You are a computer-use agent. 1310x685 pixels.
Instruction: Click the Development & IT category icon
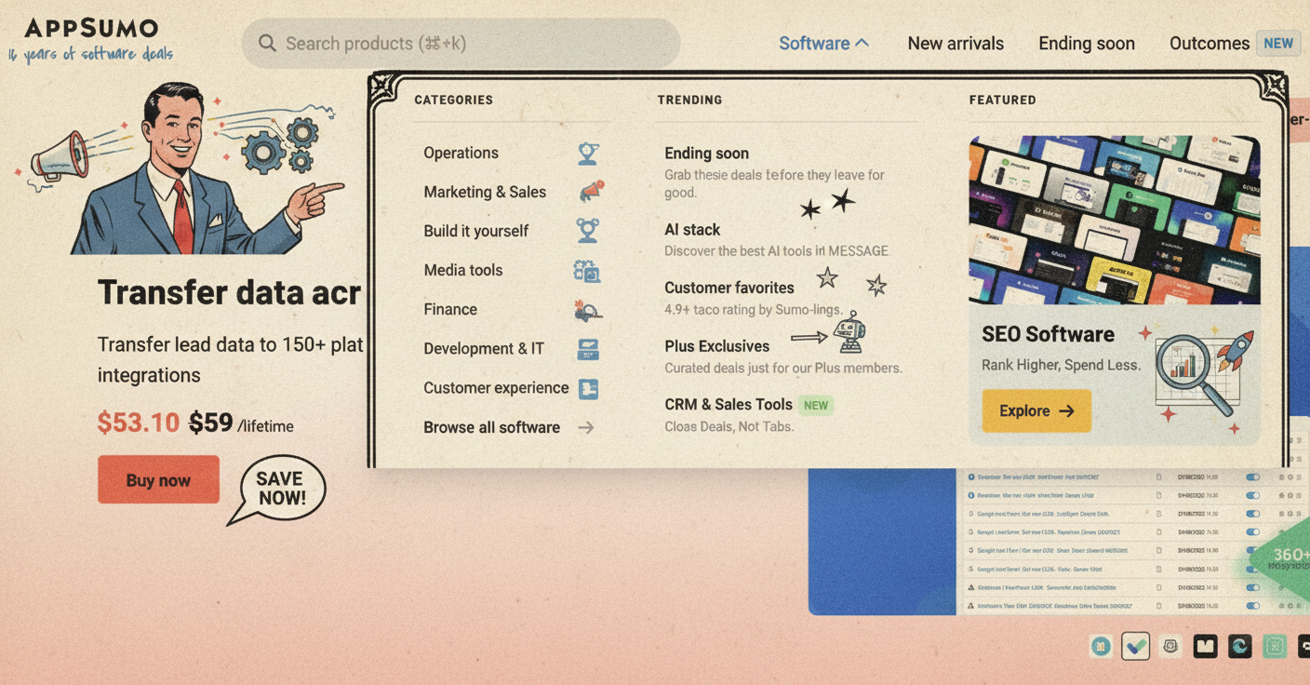click(588, 349)
